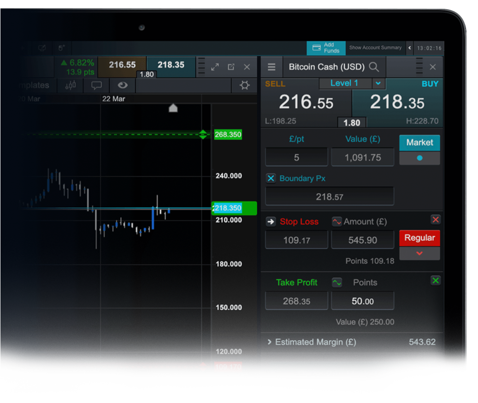Image resolution: width=478 pixels, height=403 pixels.
Task: Open the order ticket hamburger menu
Action: click(271, 67)
